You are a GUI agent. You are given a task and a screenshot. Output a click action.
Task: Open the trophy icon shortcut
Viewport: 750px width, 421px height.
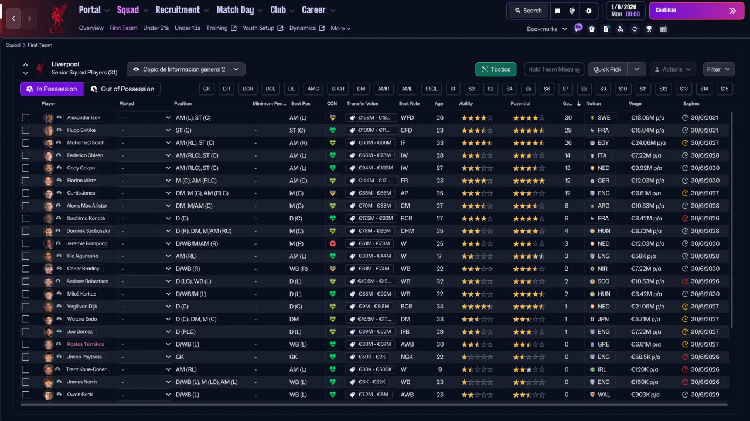[x=649, y=29]
